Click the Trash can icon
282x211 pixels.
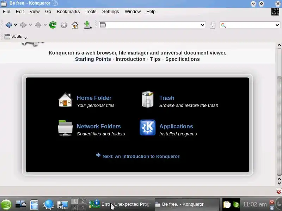click(147, 100)
